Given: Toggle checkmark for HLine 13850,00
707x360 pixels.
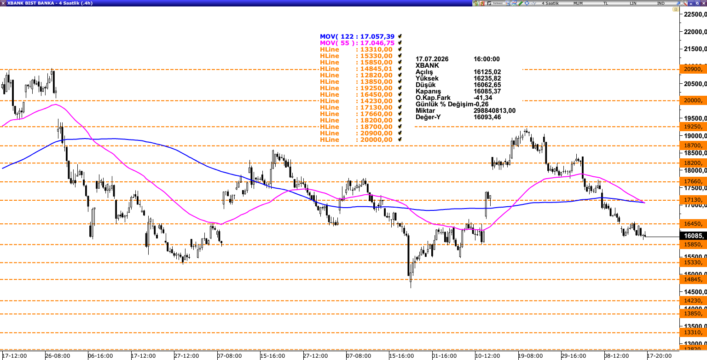Looking at the screenshot, I should (x=400, y=81).
